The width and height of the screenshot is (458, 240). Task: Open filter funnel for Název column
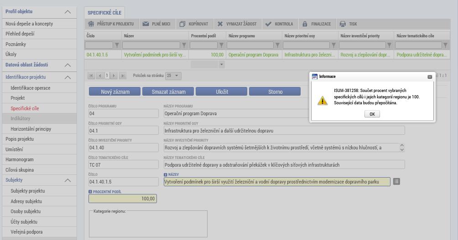point(184,45)
